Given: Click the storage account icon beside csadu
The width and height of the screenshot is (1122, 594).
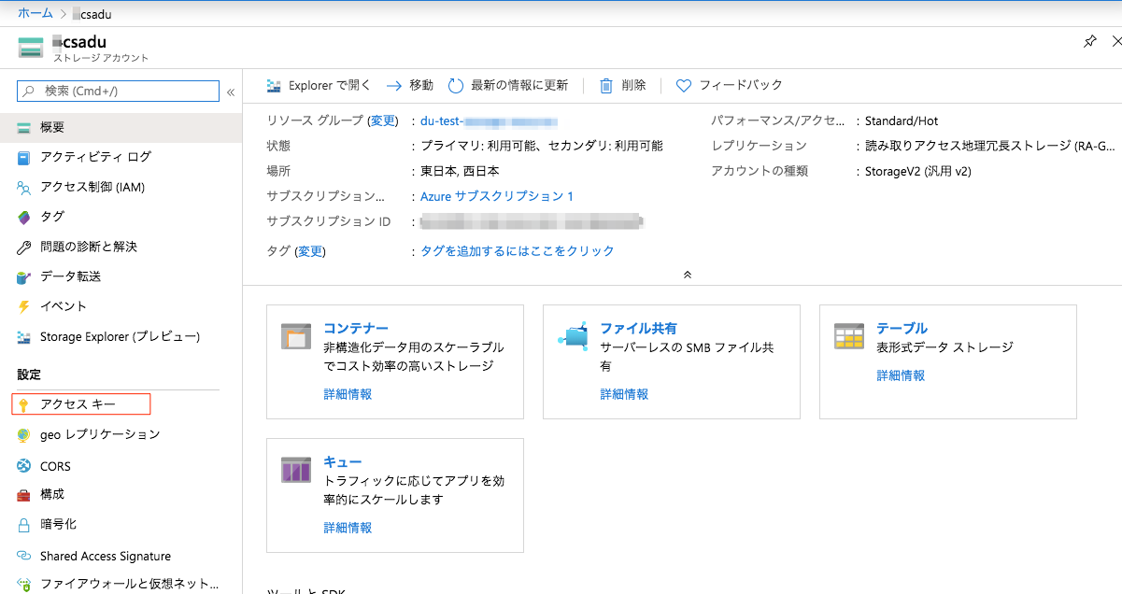Looking at the screenshot, I should click(31, 48).
